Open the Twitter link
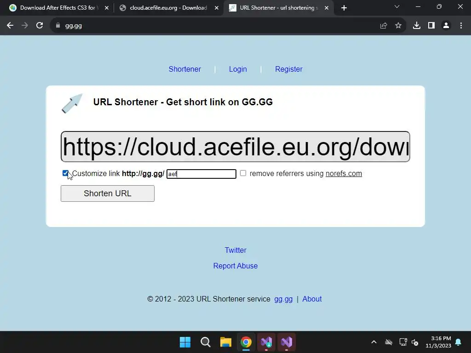The image size is (471, 353). tap(235, 250)
